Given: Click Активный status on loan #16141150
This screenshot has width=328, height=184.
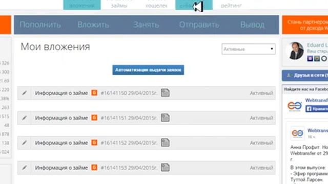Looking at the screenshot, I should (x=261, y=93).
